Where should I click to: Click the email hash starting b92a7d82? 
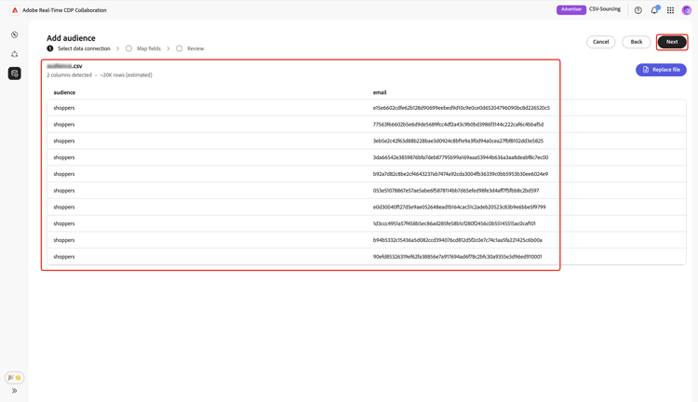[461, 174]
